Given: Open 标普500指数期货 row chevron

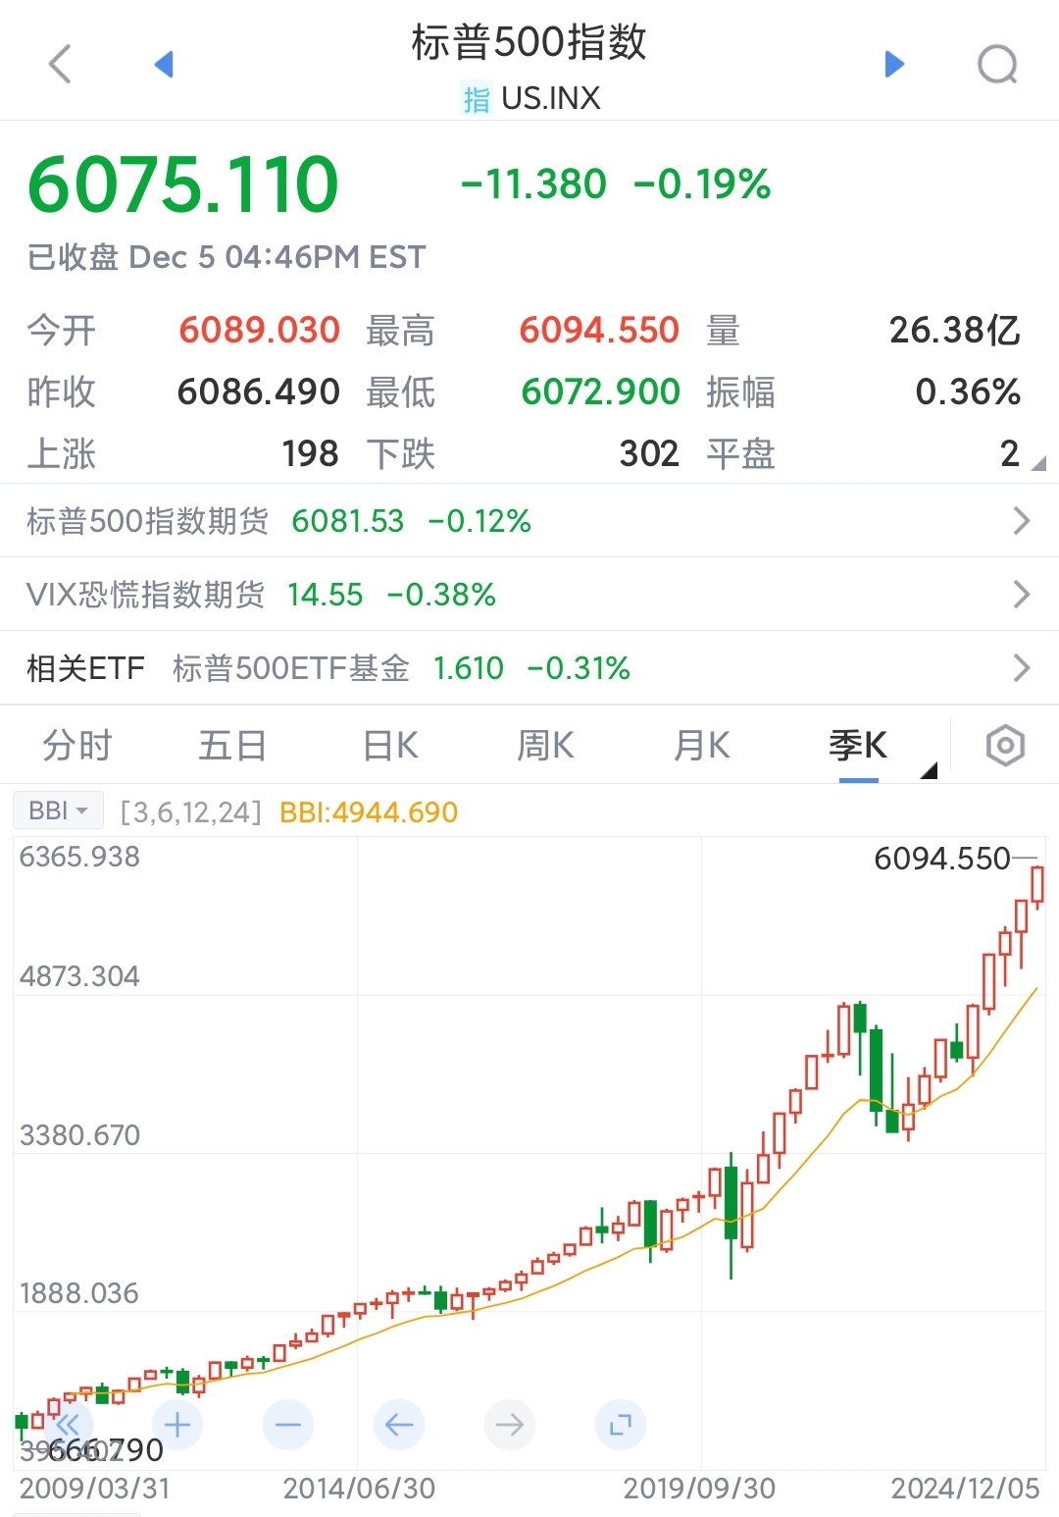Looking at the screenshot, I should click(1022, 520).
